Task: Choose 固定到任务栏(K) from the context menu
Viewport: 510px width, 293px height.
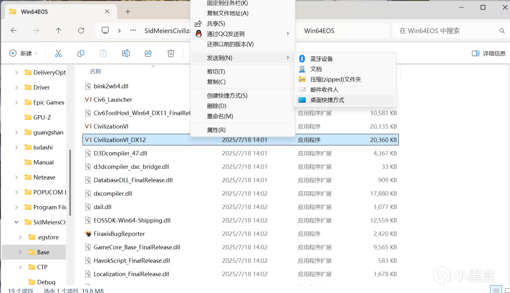Action: (243, 3)
